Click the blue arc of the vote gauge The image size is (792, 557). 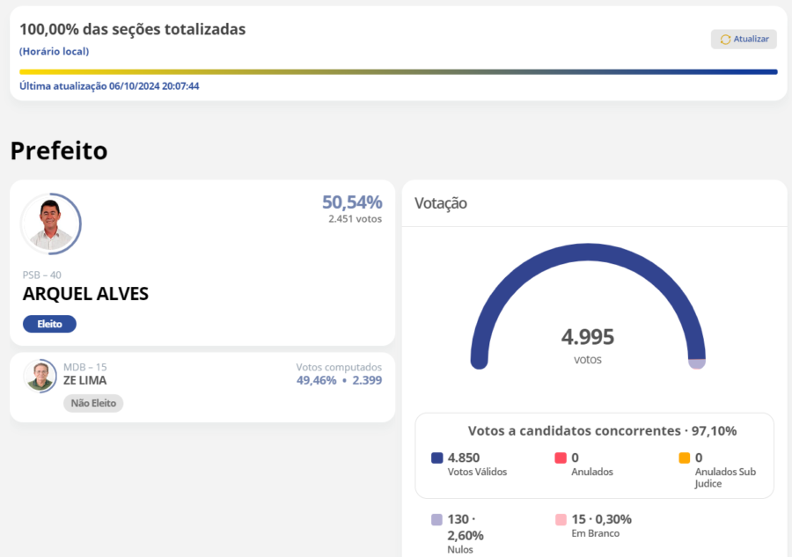[x=588, y=253]
